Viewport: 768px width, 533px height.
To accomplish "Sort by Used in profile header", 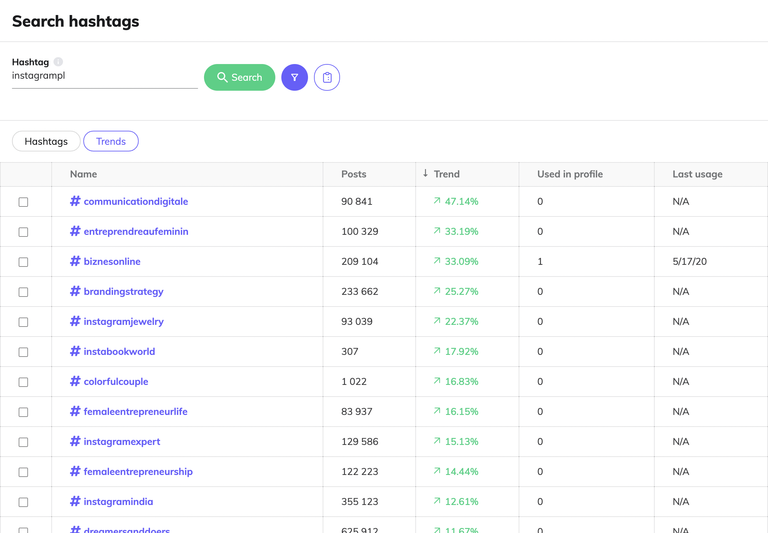I will [x=569, y=174].
